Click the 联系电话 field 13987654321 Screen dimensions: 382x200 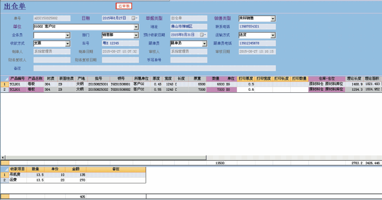coord(257,26)
